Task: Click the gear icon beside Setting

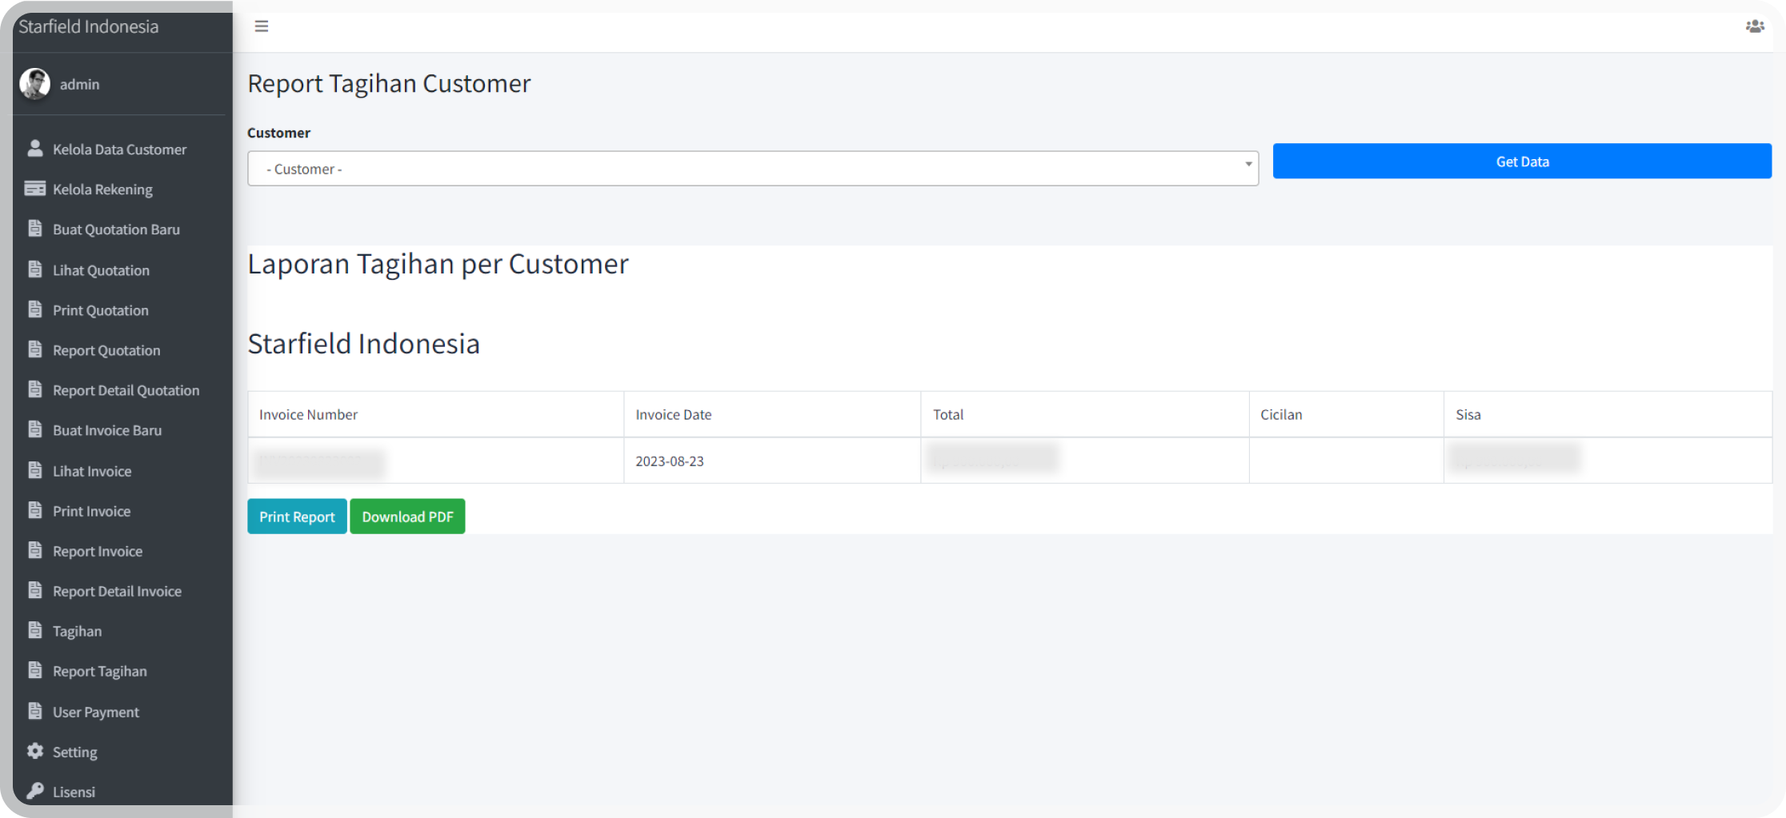Action: pyautogui.click(x=35, y=751)
